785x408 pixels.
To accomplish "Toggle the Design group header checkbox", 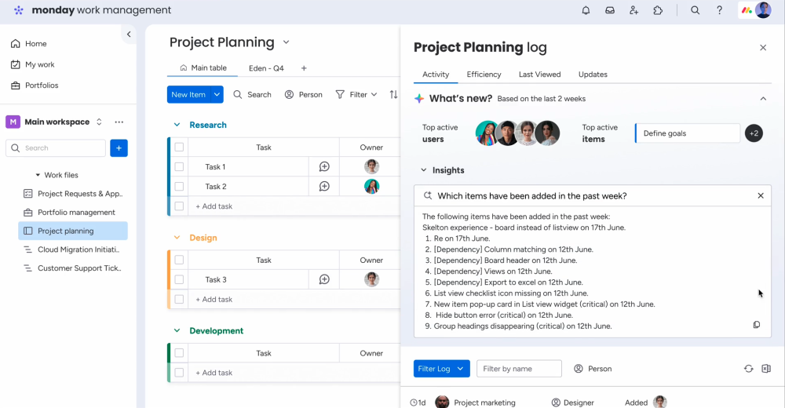I will pos(179,260).
